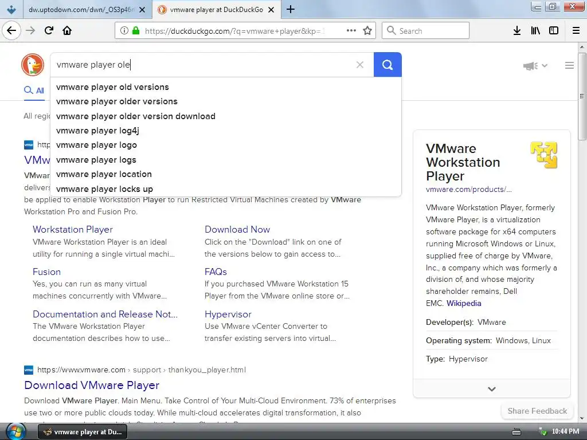587x440 pixels.
Task: Click the page vertical scrollbar thumb
Action: (x=582, y=96)
